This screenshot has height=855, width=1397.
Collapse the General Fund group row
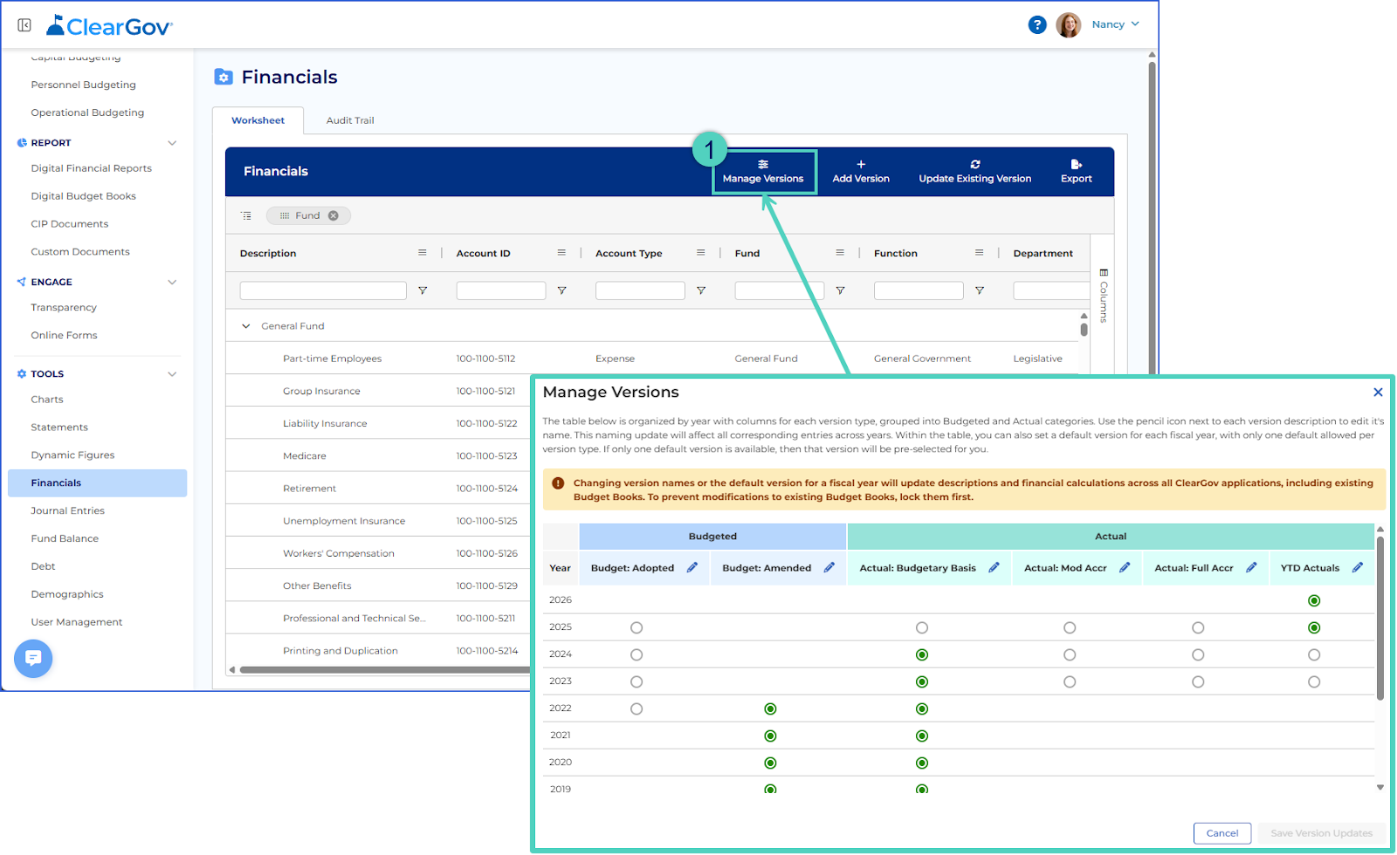246,326
